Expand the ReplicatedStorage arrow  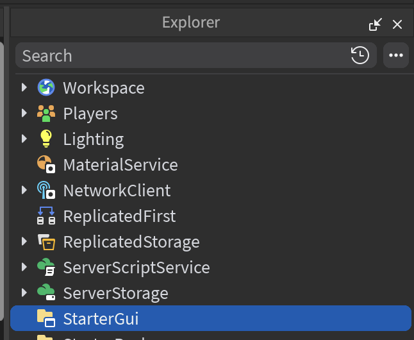[x=24, y=242]
